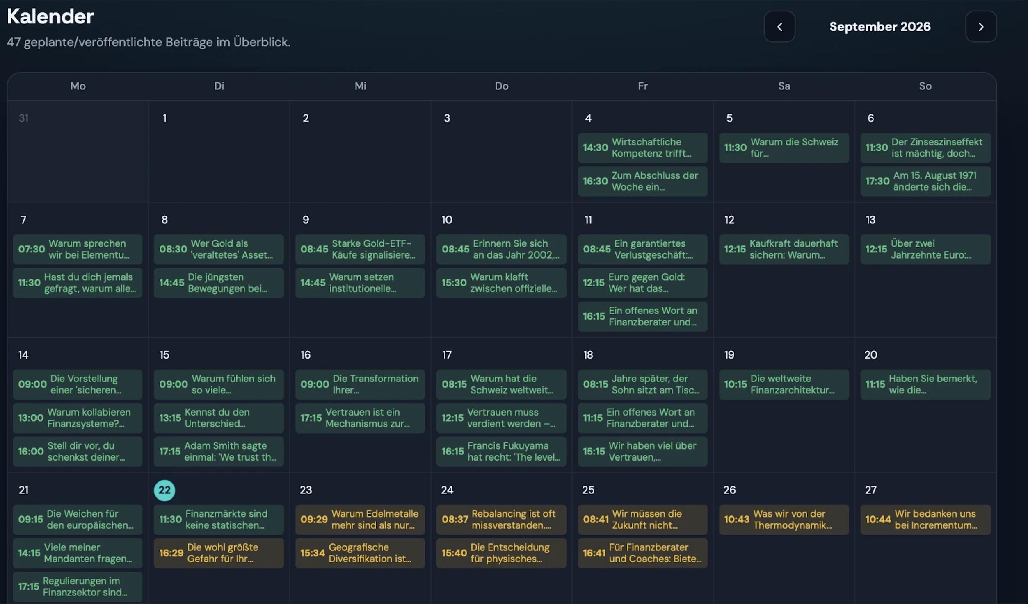Open the 13:00 'Warum kollabieren Finanzsysteme' entry

(x=78, y=418)
